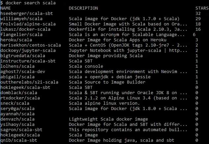The image size is (209, 144).
Task: Select harisekhon/centos-scala image name
Action: (x=31, y=45)
